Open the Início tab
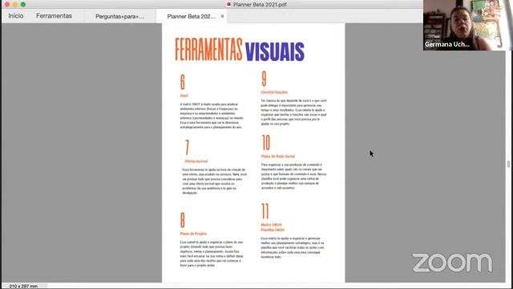The width and height of the screenshot is (513, 289). [16, 16]
